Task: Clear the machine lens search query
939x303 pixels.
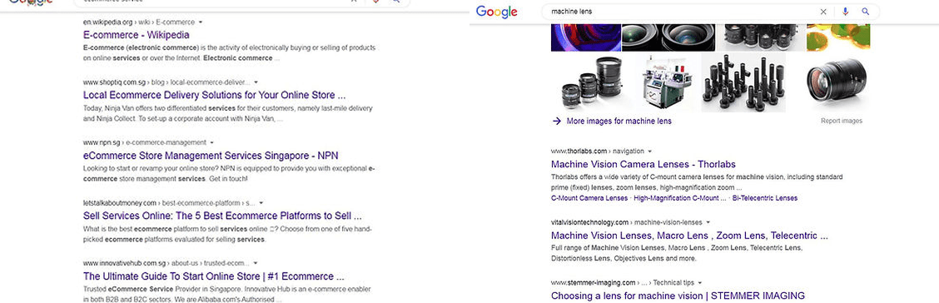Action: point(822,12)
